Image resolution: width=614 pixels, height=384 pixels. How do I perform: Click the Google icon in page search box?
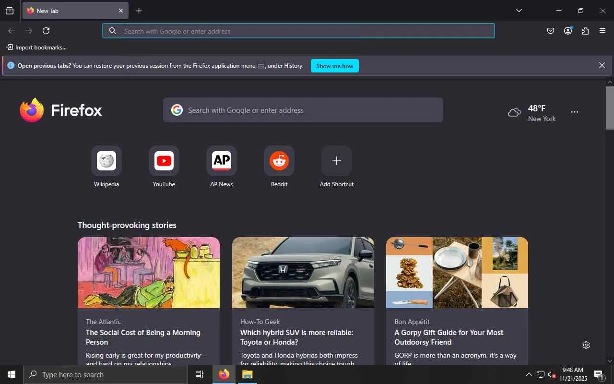click(177, 110)
